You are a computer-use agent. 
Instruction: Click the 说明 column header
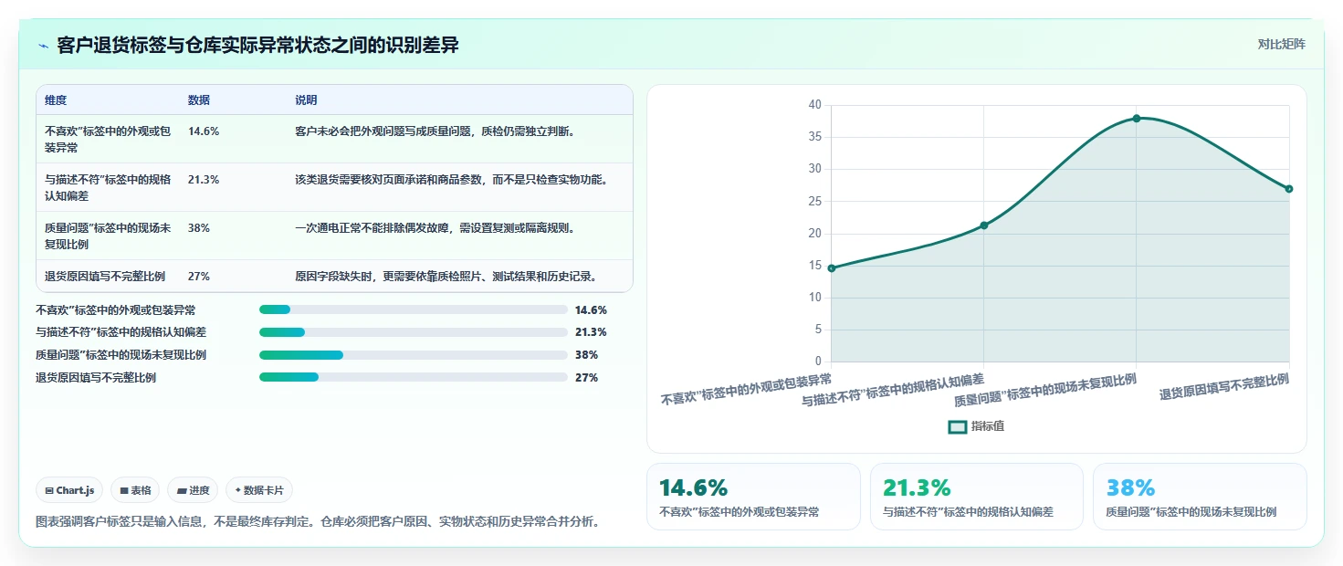click(306, 100)
